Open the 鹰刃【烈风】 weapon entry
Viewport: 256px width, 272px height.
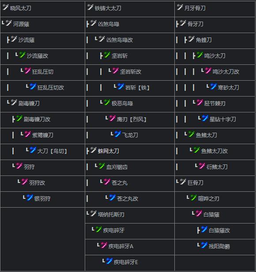pos(132,119)
